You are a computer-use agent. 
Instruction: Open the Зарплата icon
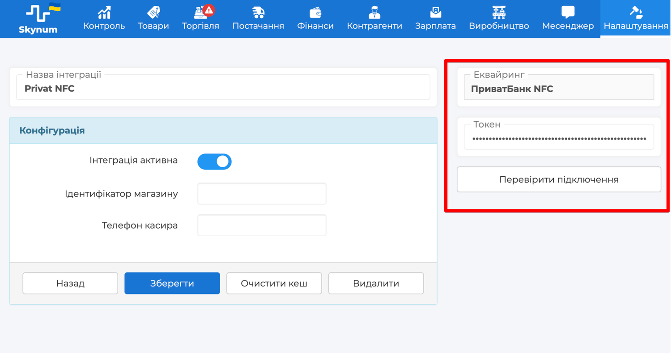(435, 12)
